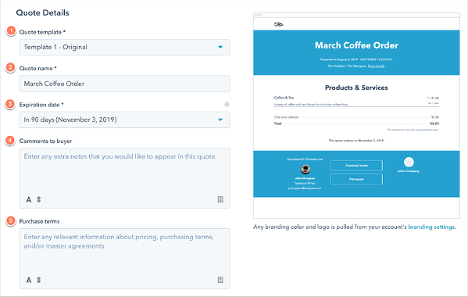Click the Quote template dropdown arrow

point(220,47)
